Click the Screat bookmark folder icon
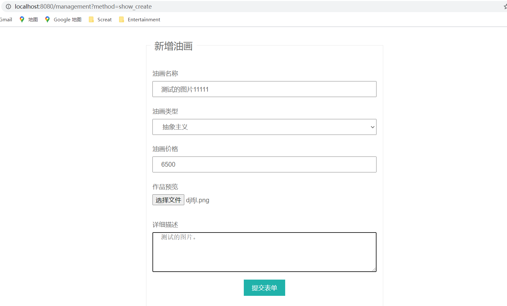Viewport: 507px width, 306px height. point(91,19)
